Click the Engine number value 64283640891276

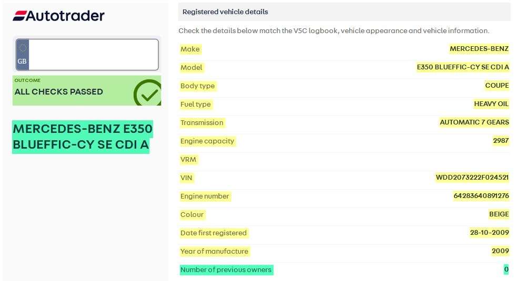pos(481,196)
